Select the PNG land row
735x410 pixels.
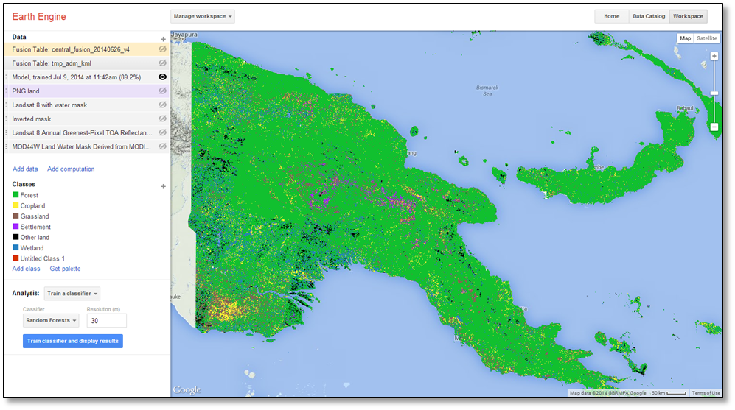[x=86, y=91]
